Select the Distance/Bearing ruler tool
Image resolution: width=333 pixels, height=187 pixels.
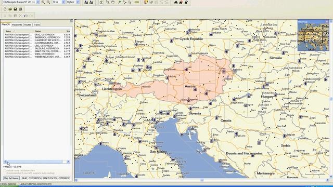click(x=136, y=2)
